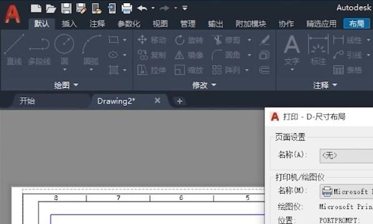Switch to the 参数化 ribbon tab
This screenshot has height=224, width=373.
[x=129, y=24]
